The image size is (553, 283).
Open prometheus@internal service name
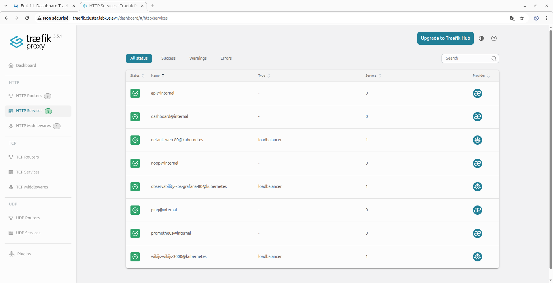pos(171,233)
